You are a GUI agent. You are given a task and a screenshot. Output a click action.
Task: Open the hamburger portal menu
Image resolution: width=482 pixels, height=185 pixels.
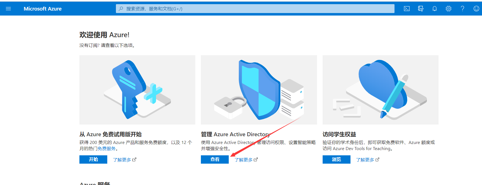click(x=8, y=9)
